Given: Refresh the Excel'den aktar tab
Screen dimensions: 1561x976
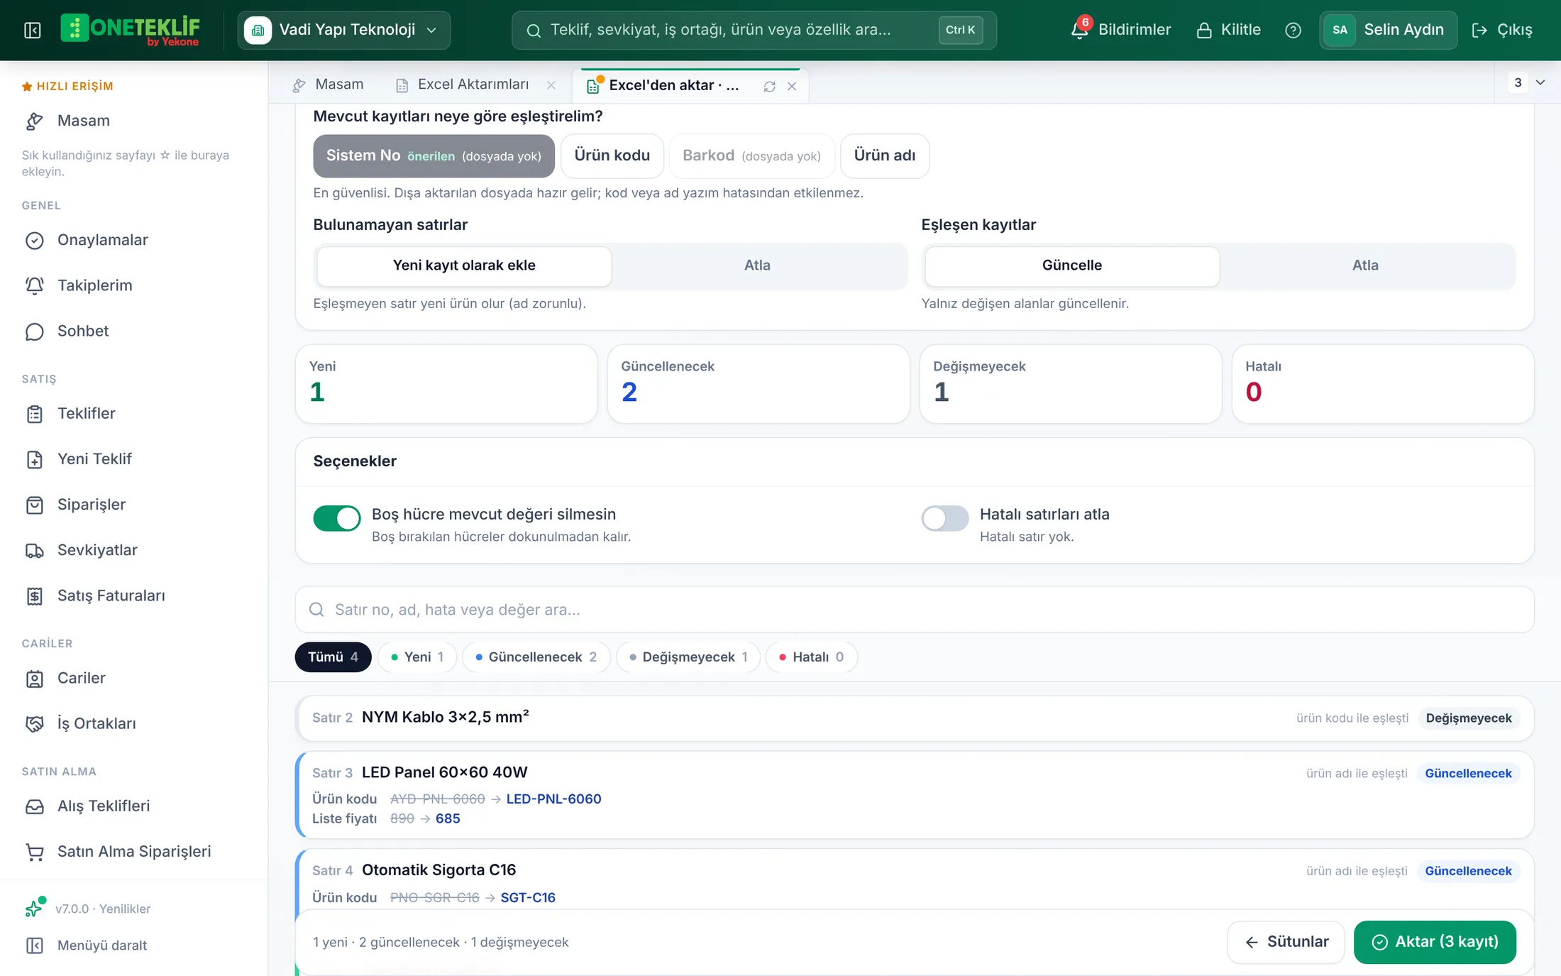Looking at the screenshot, I should [769, 86].
